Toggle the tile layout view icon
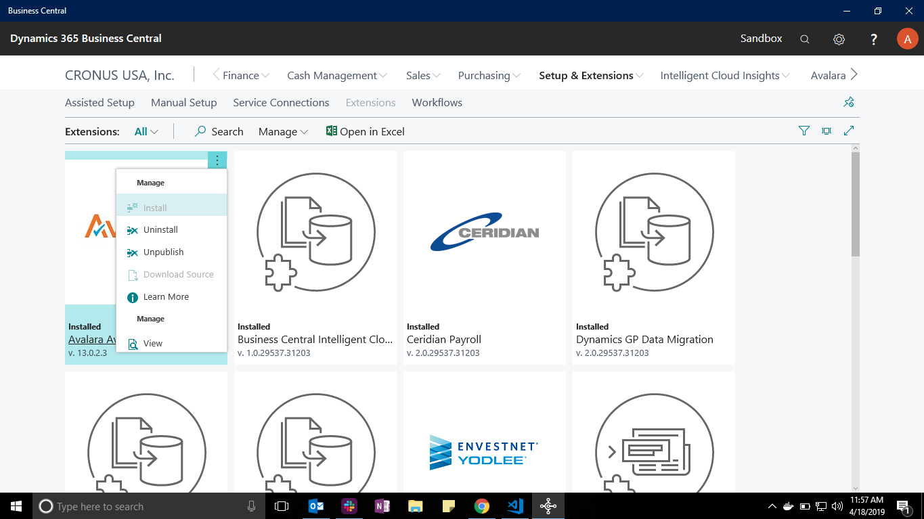The height and width of the screenshot is (519, 924). click(x=827, y=131)
